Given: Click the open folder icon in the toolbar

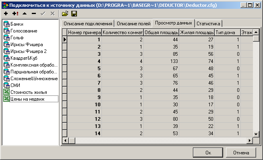Looking at the screenshot, I should (65, 14).
